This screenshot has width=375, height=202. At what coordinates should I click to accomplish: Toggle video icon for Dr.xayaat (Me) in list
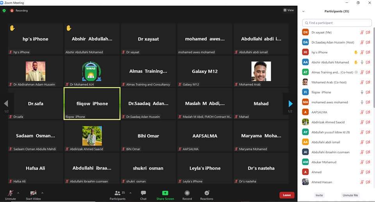tap(368, 32)
